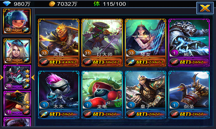Screen dimensions: 216x129
Task: Pick the three-star level 28 hero
Action: (x=17, y=77)
